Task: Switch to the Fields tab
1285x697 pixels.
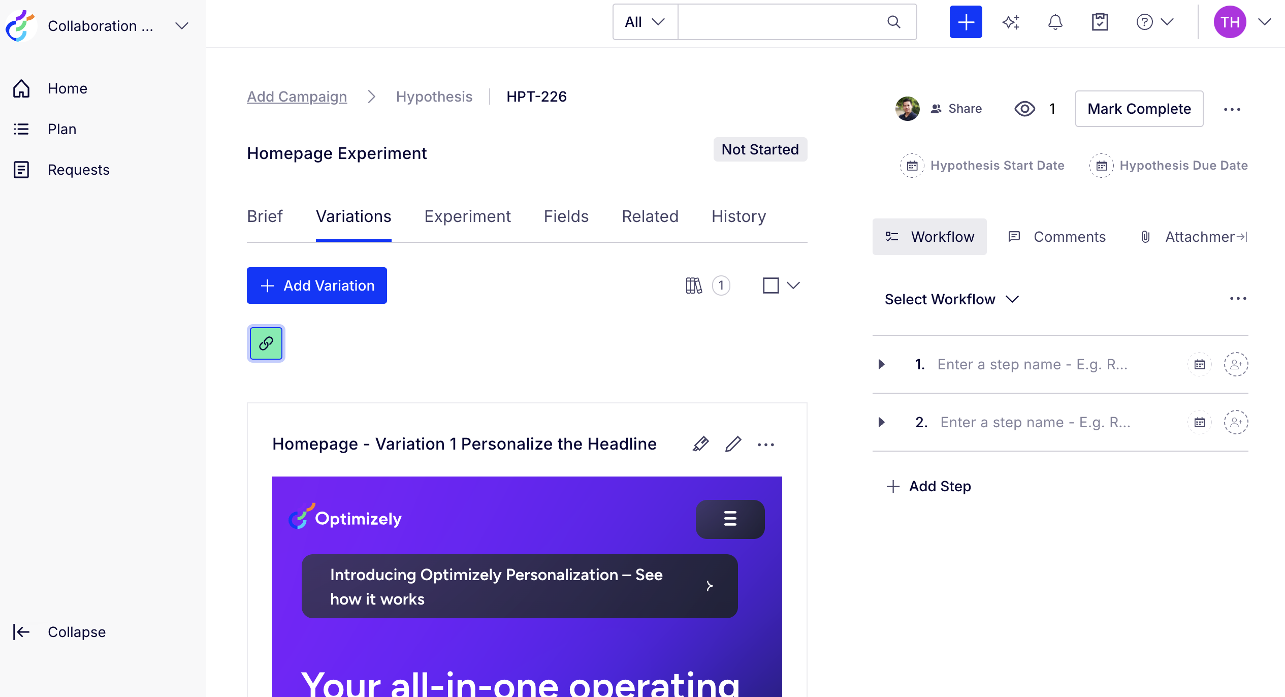Action: click(x=566, y=216)
